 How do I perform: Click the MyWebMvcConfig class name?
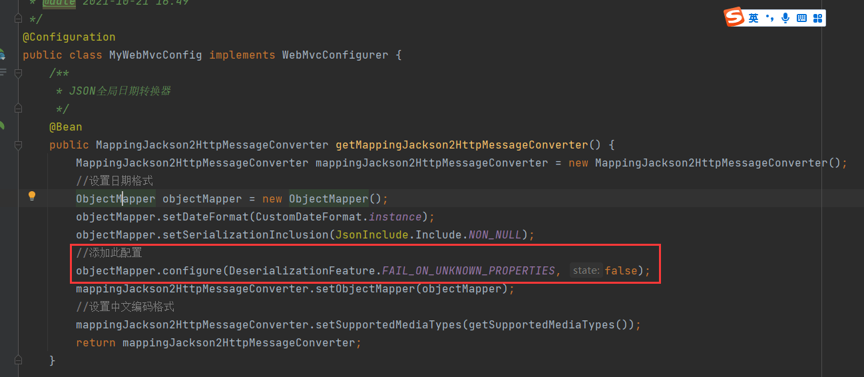pyautogui.click(x=156, y=55)
